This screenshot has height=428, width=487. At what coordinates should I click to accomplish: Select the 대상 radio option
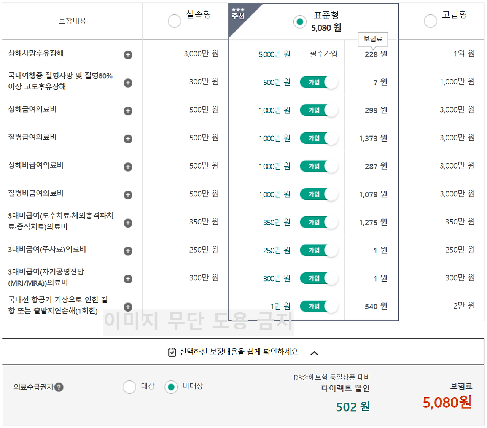[129, 387]
